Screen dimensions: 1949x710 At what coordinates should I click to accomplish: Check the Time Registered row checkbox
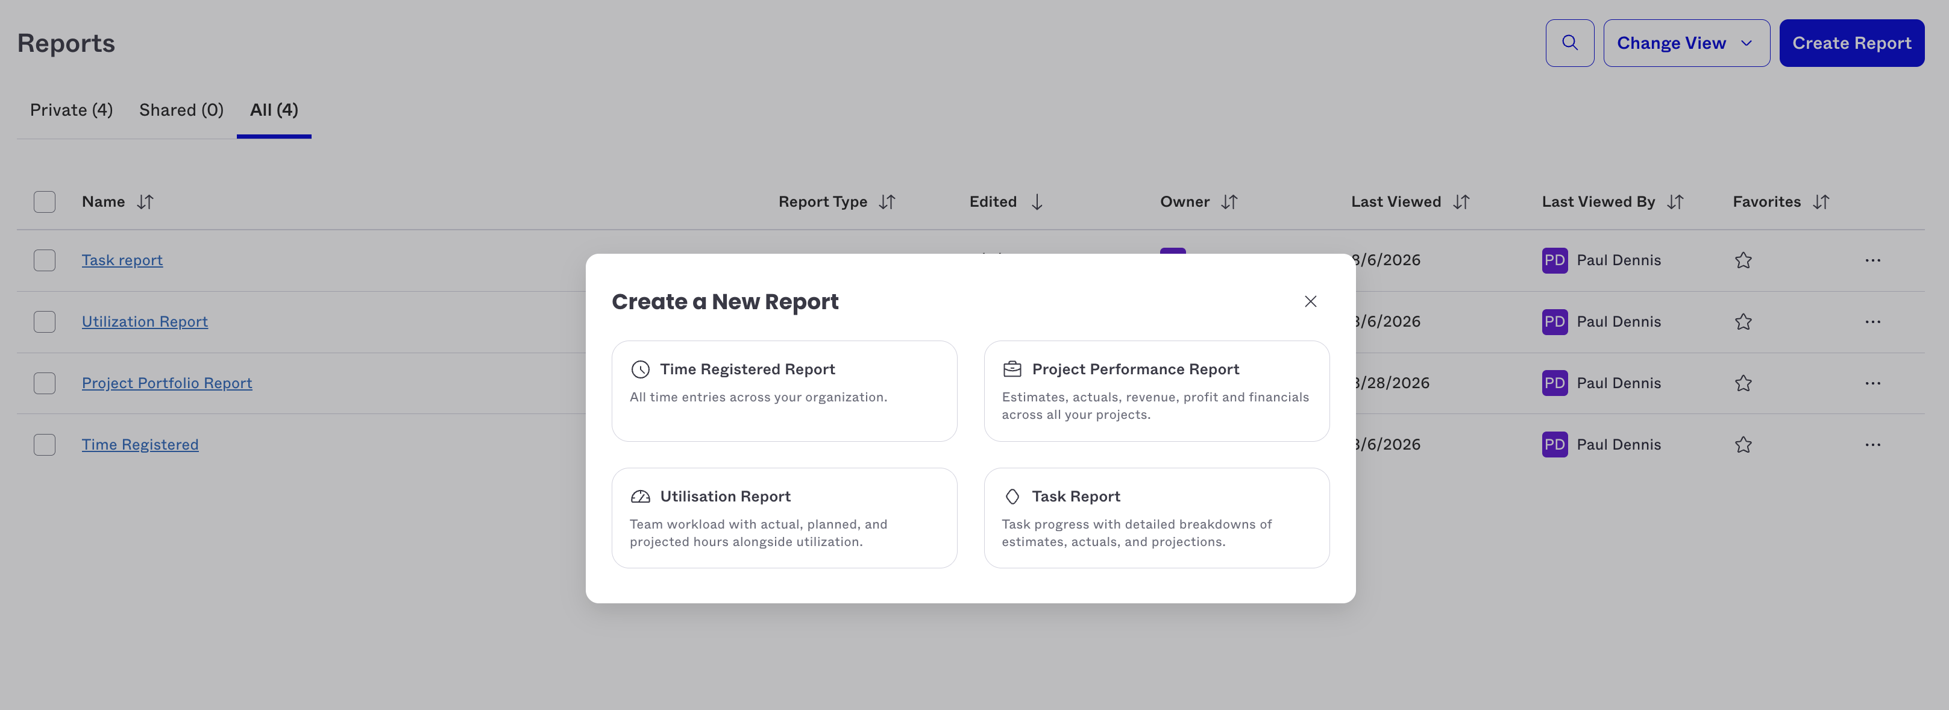45,444
